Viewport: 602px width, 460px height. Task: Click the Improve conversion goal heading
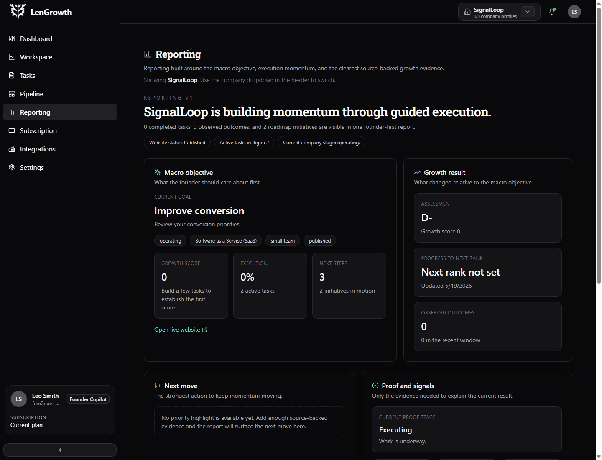(199, 211)
